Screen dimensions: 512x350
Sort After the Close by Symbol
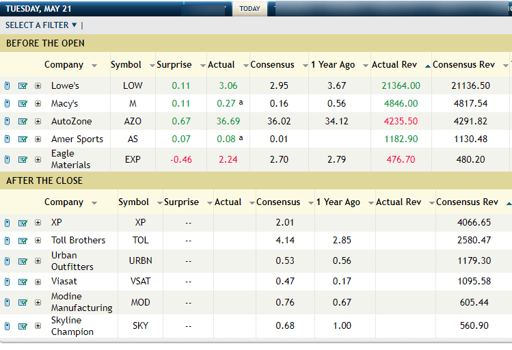(x=140, y=202)
